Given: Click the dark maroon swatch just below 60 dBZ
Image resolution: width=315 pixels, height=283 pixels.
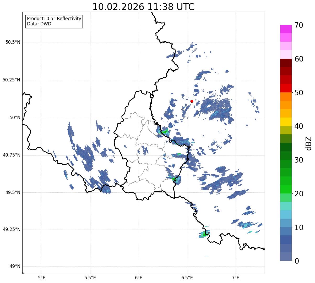Looking at the screenshot, I should pos(286,63).
